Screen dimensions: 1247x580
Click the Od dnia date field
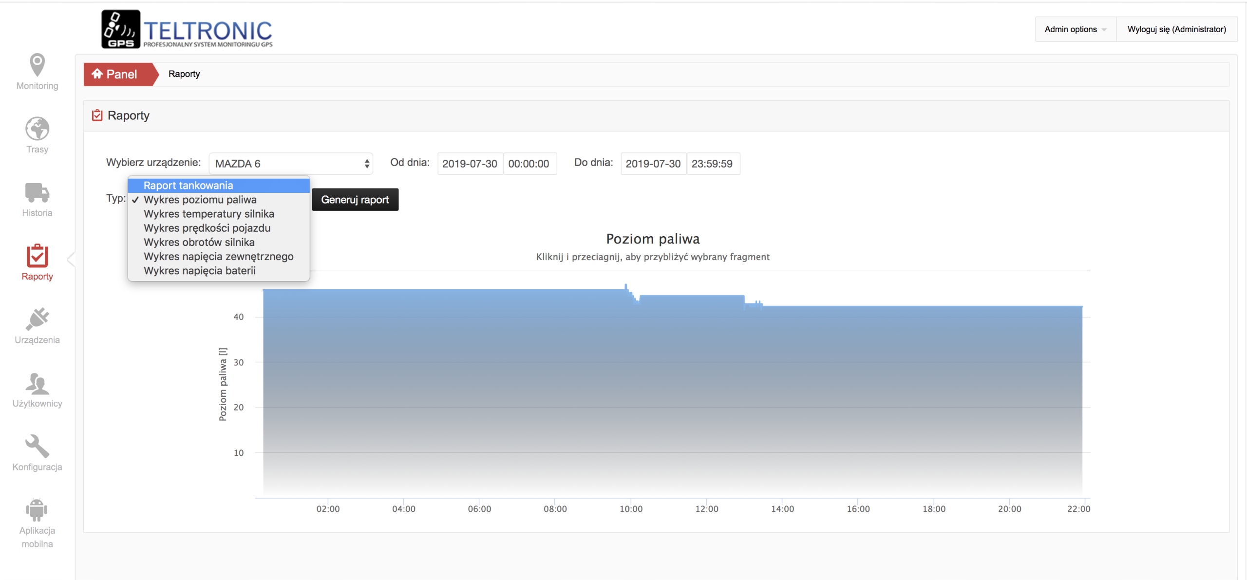tap(470, 164)
